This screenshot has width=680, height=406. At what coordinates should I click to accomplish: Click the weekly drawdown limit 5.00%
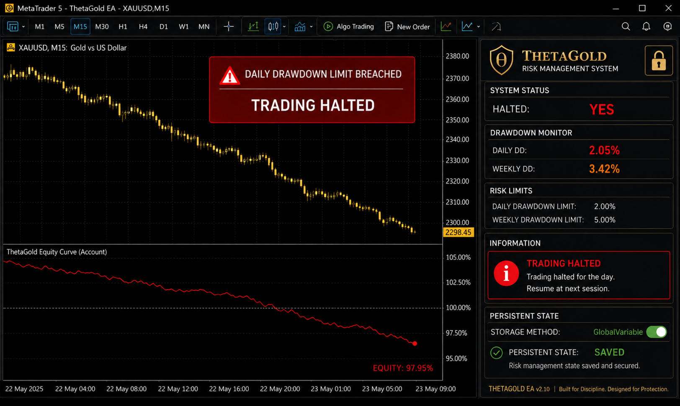[605, 220]
